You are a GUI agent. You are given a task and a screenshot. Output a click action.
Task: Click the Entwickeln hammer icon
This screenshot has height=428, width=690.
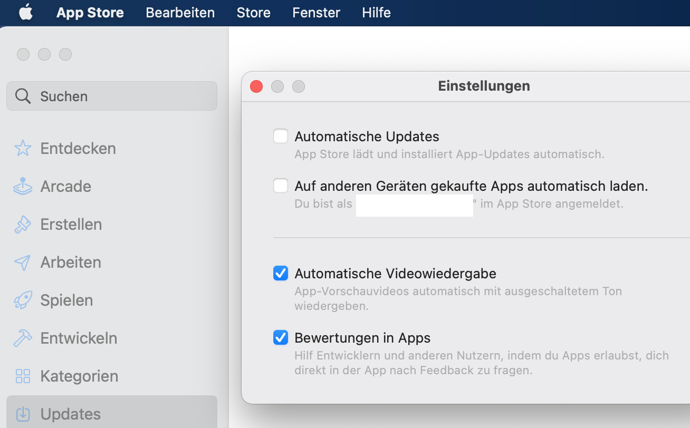pyautogui.click(x=23, y=338)
